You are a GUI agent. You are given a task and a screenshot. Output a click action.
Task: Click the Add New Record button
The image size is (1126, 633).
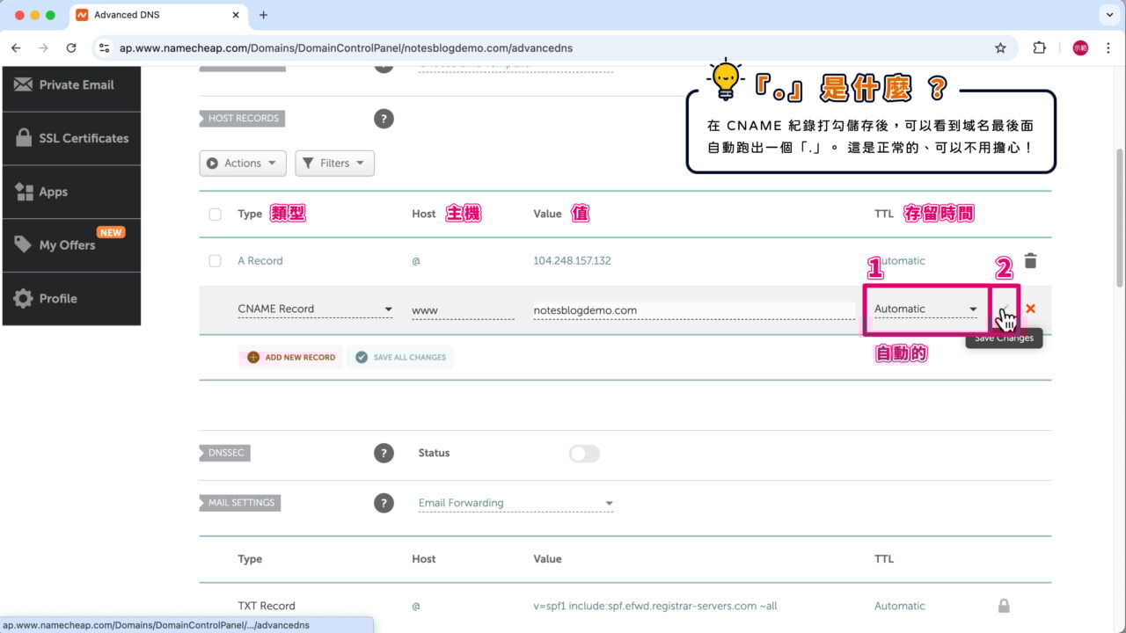[x=290, y=357]
